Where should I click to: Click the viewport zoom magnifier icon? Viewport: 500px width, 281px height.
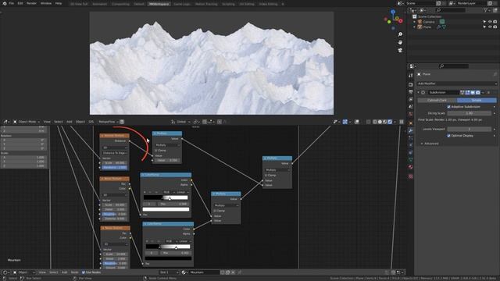pos(400,34)
